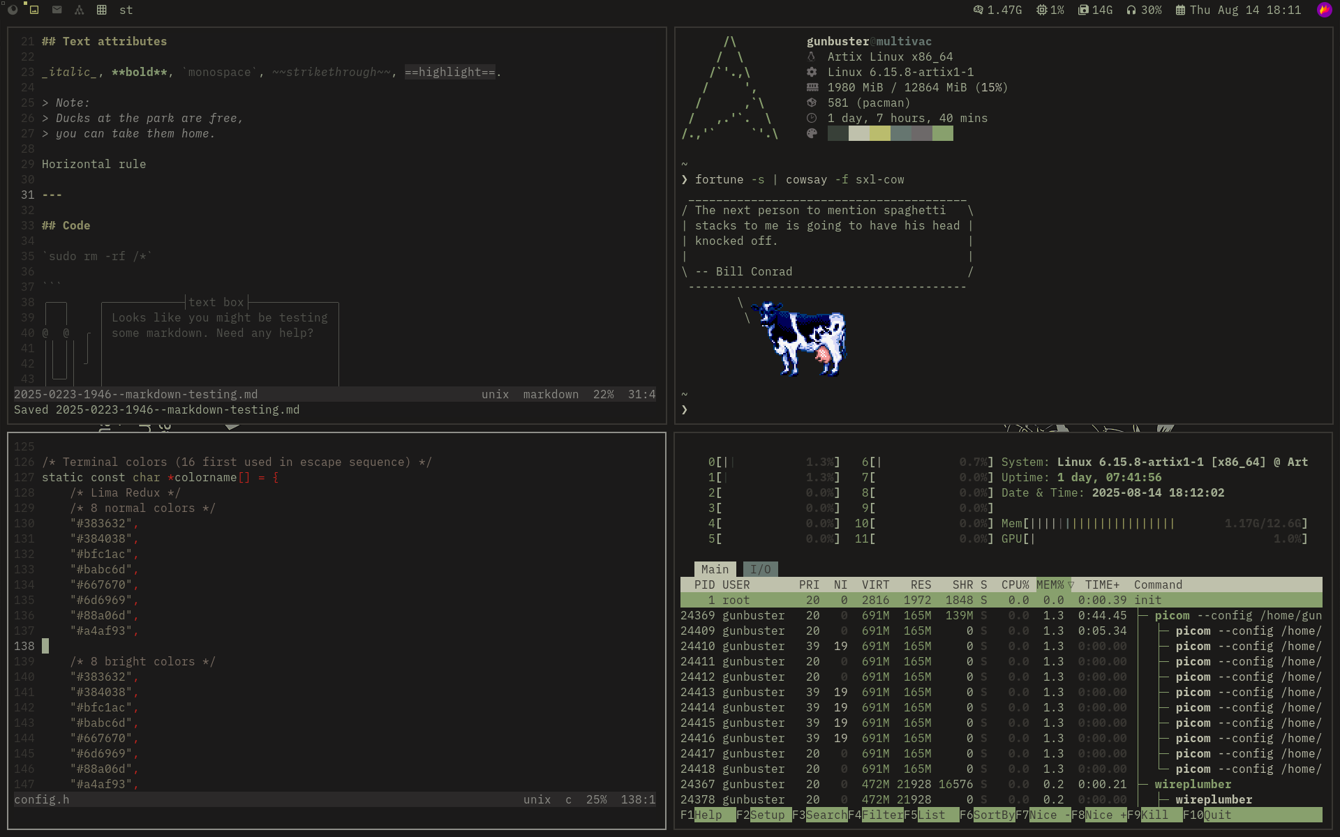Click the green color swatch in fetch palette

click(x=942, y=133)
